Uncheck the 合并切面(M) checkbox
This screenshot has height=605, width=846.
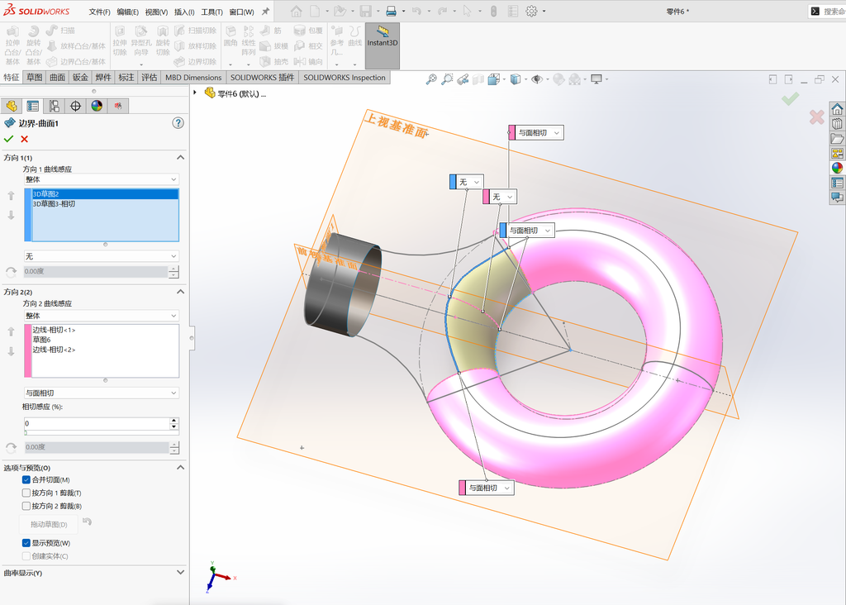point(26,480)
